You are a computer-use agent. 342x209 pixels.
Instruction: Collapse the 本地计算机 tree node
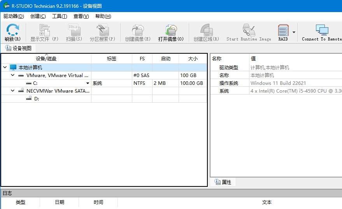click(5, 67)
